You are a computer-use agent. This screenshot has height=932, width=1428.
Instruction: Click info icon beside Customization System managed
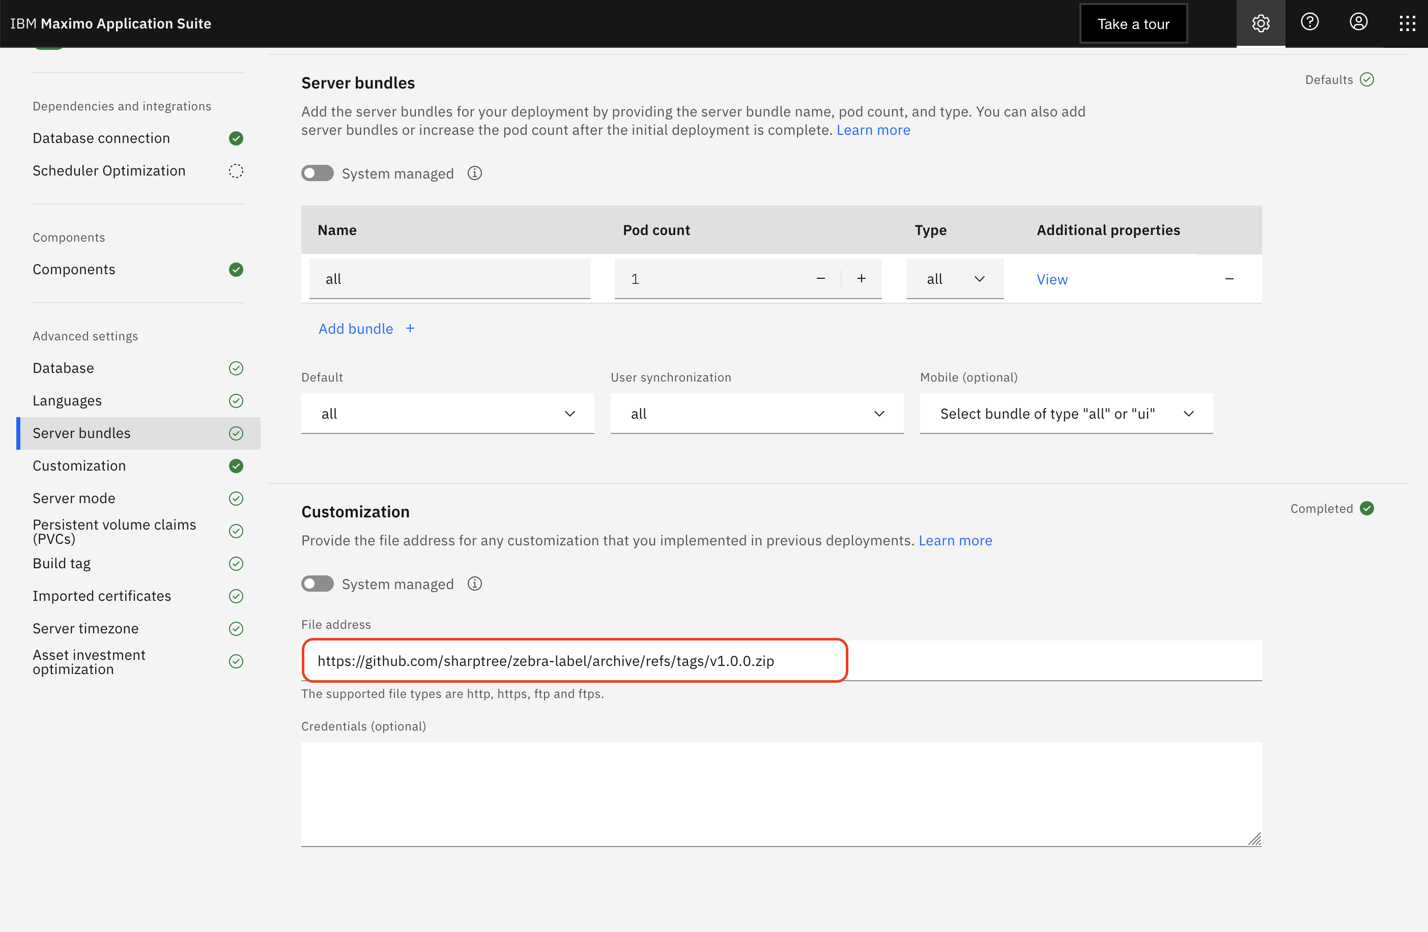[x=475, y=584]
